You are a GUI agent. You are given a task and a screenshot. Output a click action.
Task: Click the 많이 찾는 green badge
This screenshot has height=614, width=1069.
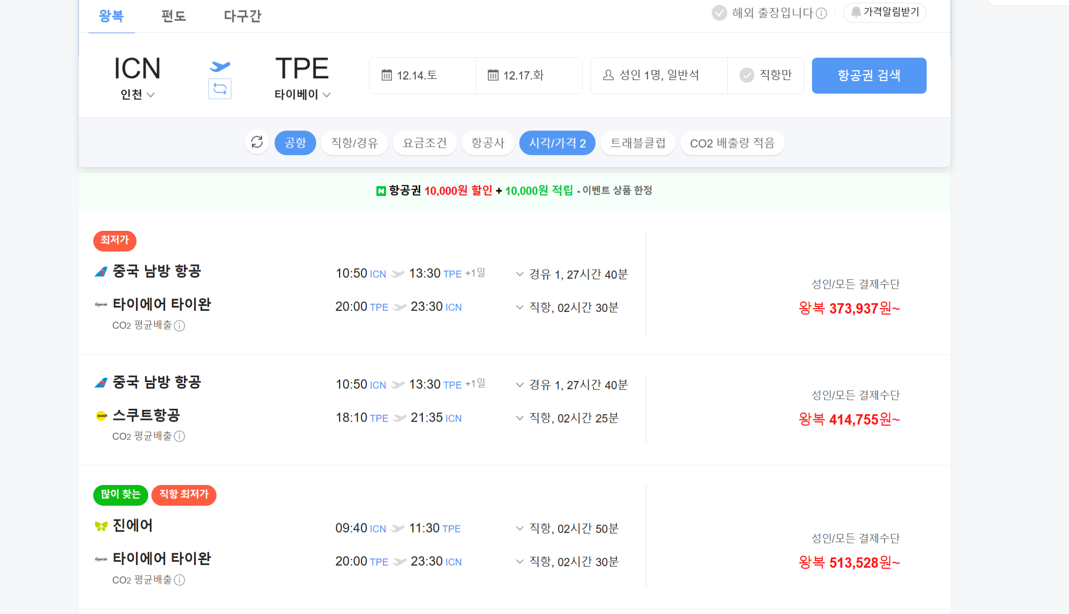(x=120, y=495)
